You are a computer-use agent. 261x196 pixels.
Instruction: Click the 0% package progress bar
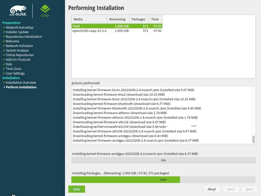pos(163,160)
